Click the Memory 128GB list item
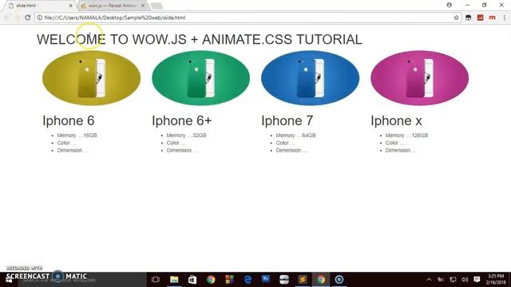This screenshot has width=511, height=287. [x=406, y=136]
